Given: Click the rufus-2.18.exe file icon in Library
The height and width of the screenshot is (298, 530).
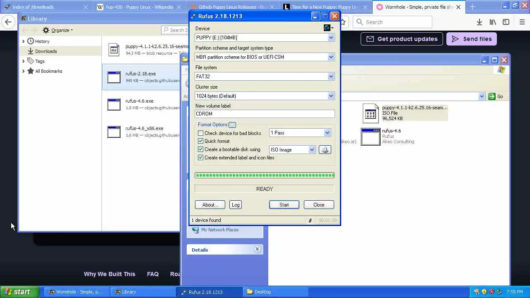Looking at the screenshot, I should click(114, 77).
